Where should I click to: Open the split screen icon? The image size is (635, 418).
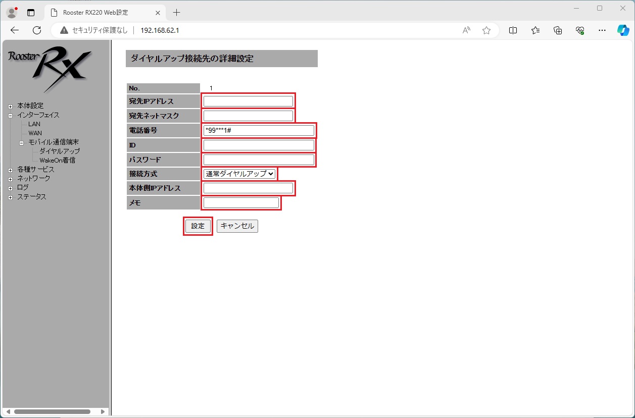pyautogui.click(x=513, y=30)
